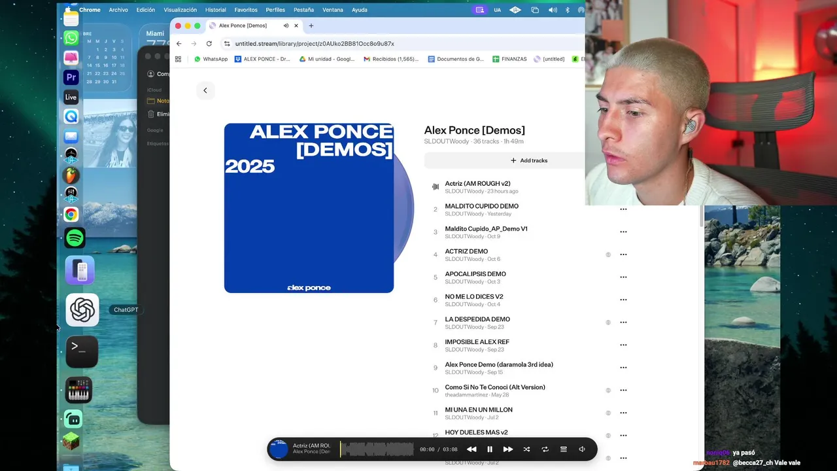The height and width of the screenshot is (471, 837).
Task: Open Google Chrome from the Dock
Action: click(71, 215)
